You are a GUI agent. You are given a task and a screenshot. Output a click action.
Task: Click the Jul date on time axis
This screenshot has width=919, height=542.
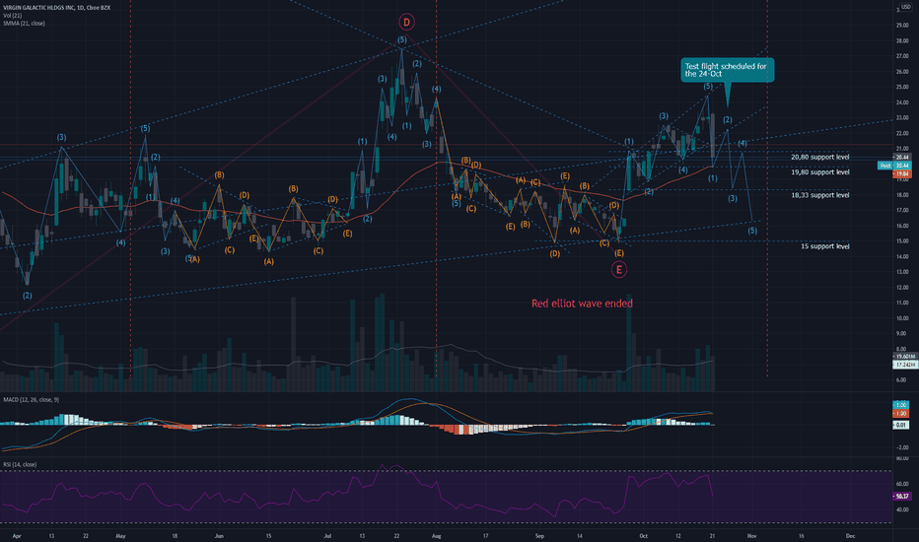pos(327,536)
